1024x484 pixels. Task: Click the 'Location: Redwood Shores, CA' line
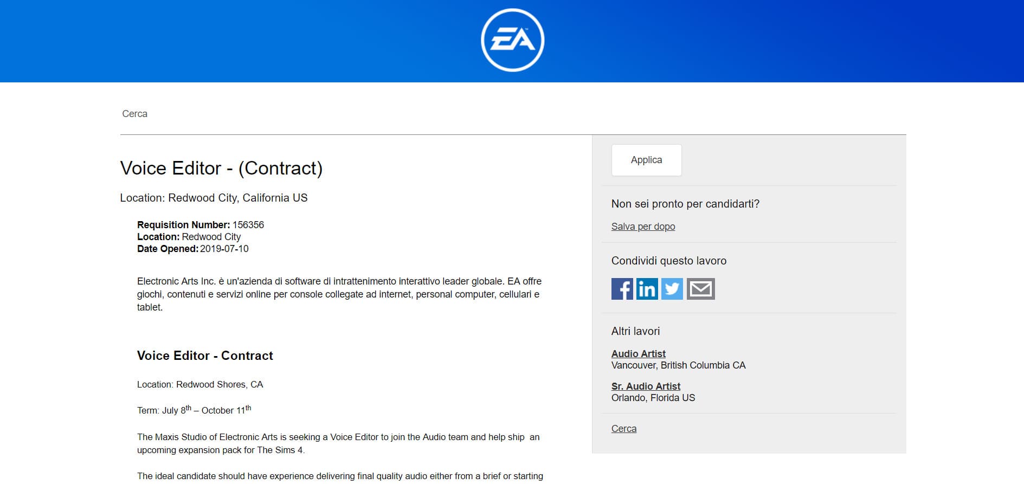(200, 384)
